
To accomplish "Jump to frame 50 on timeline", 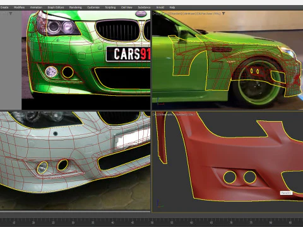I will pos(152,223).
